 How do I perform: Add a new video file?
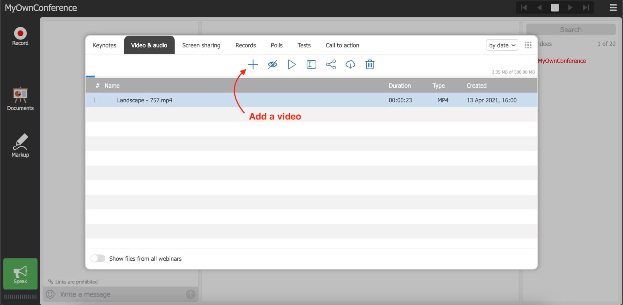pos(253,64)
